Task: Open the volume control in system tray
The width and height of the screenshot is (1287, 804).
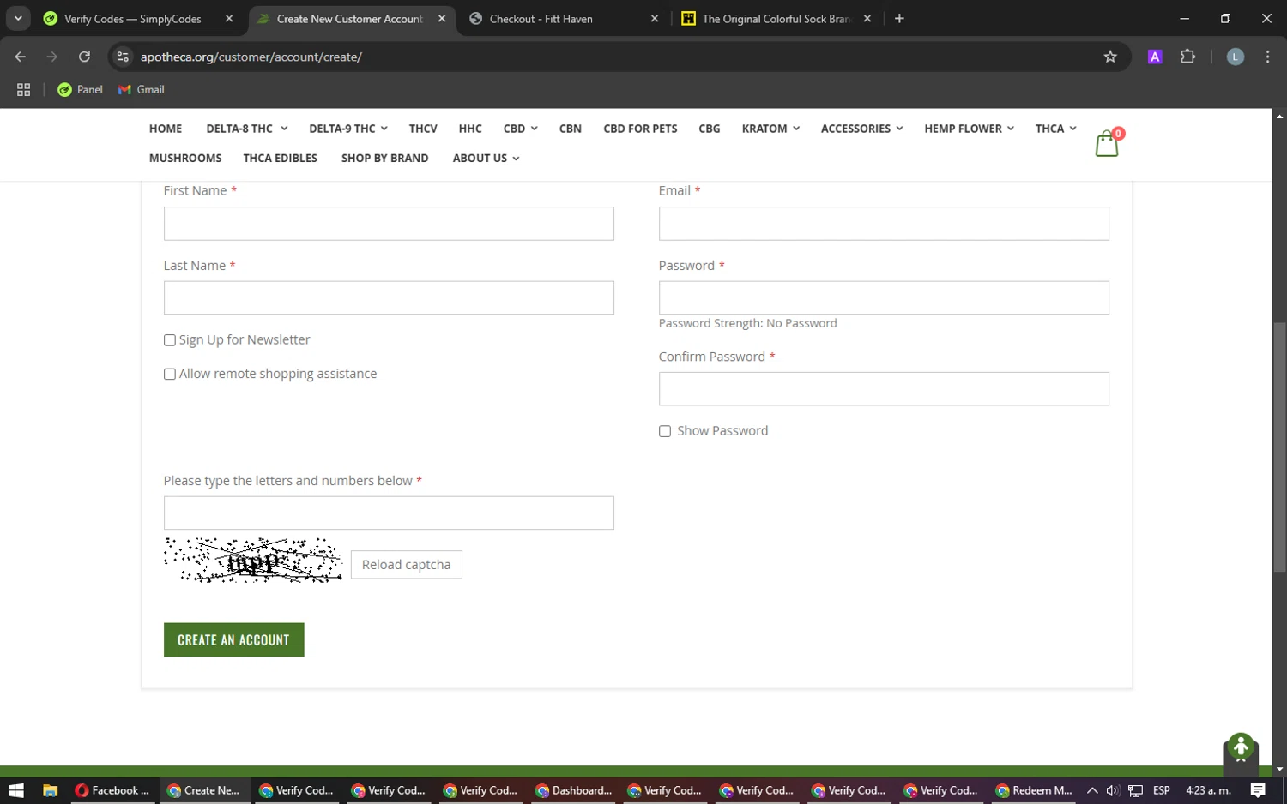Action: click(1113, 790)
